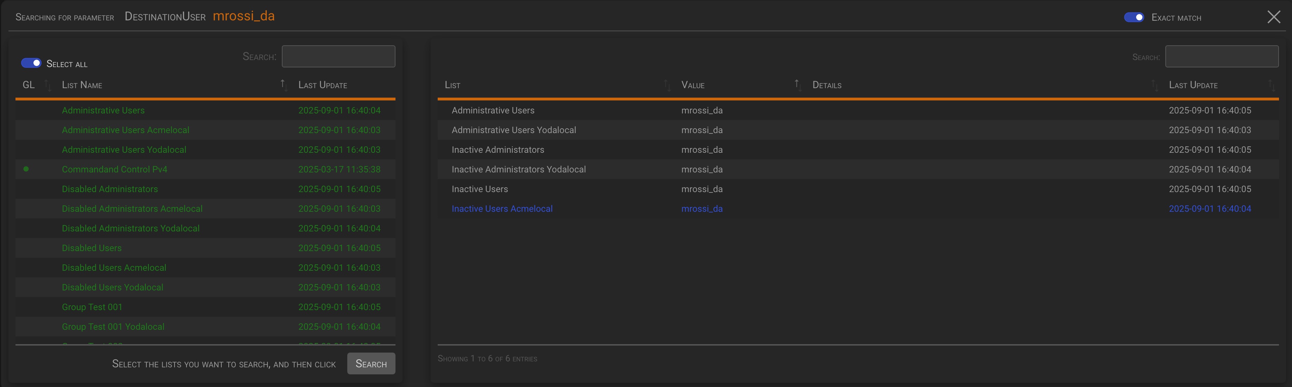Select the Administrative Users Acmelocal list
The width and height of the screenshot is (1292, 387).
coord(125,130)
